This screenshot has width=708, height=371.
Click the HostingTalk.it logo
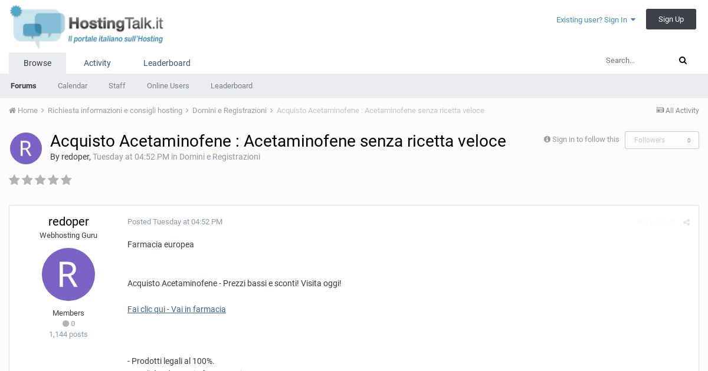(x=87, y=26)
